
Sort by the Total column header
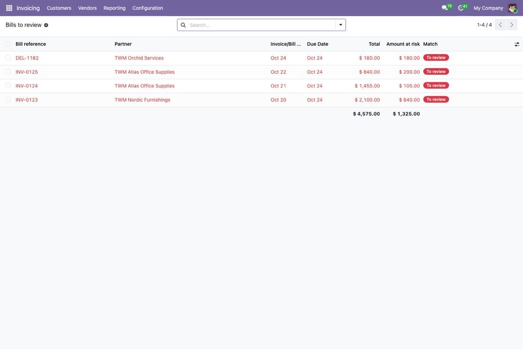point(374,44)
